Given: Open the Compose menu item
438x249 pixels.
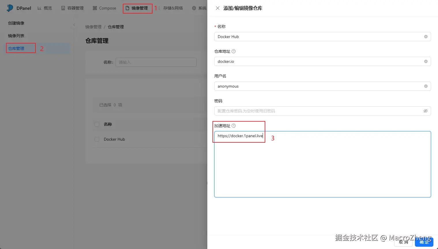Looking at the screenshot, I should (x=104, y=8).
